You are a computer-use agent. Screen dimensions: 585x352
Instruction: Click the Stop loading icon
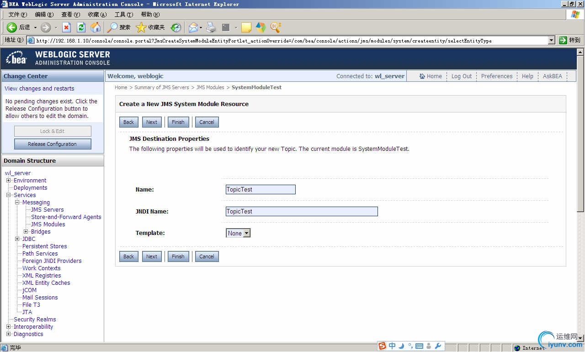(x=67, y=27)
